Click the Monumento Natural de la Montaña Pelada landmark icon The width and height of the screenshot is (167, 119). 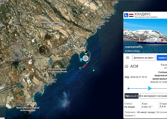tap(57, 67)
